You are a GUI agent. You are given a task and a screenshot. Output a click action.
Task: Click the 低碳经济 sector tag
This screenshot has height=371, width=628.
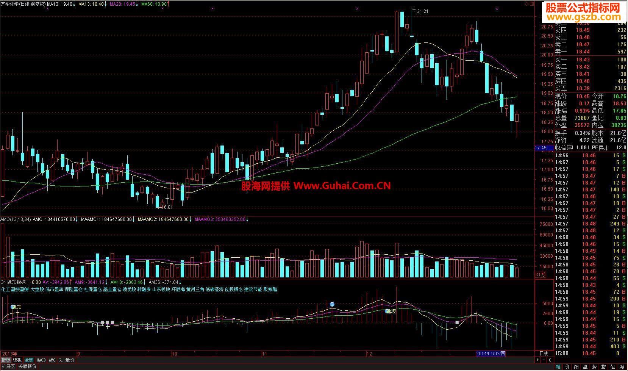[214, 290]
